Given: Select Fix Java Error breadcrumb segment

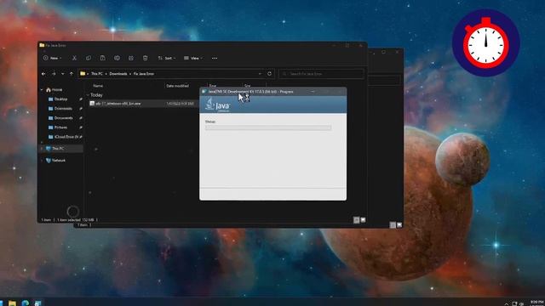Looking at the screenshot, I should tap(144, 74).
